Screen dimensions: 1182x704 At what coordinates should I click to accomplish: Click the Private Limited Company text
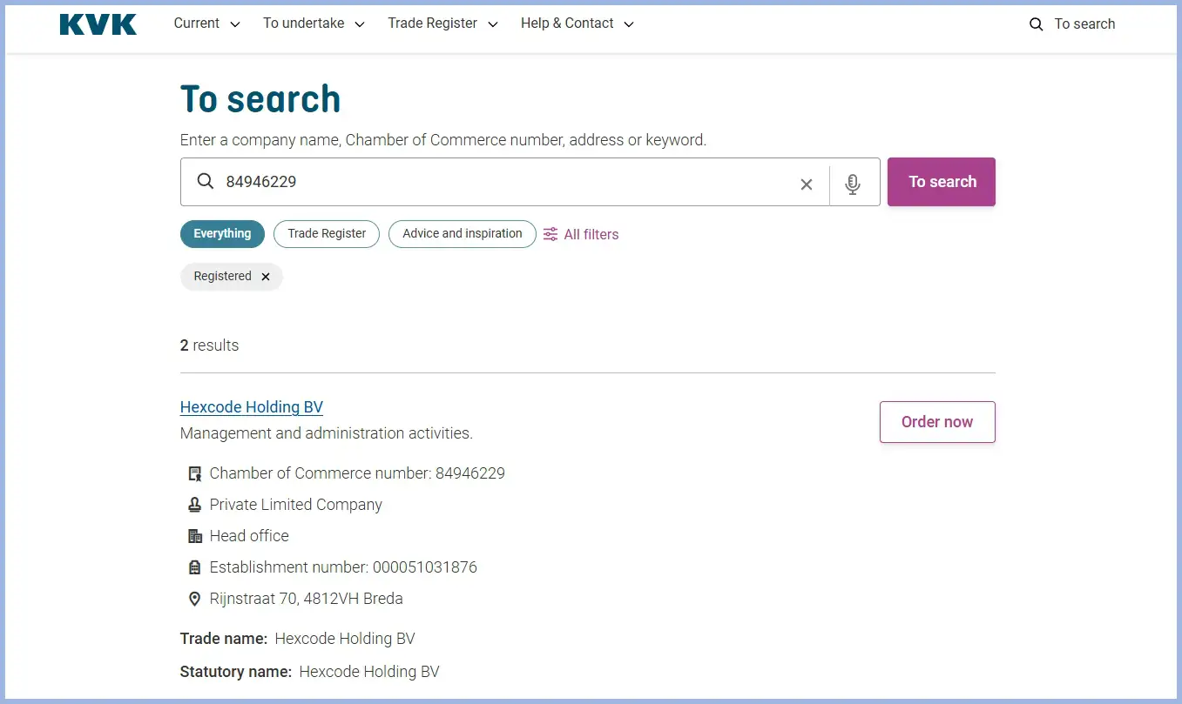point(296,505)
